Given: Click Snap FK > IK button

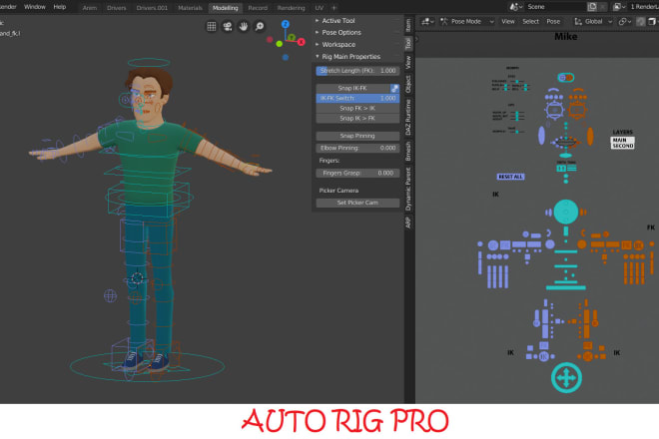Looking at the screenshot, I should coord(357,109).
